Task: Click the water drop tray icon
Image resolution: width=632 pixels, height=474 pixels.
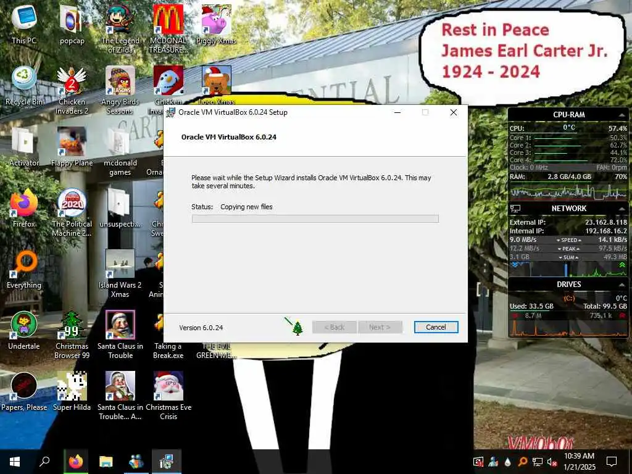Action: tap(508, 462)
